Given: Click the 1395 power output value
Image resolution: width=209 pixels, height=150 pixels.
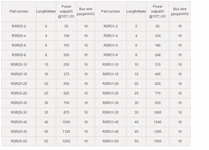Looking at the screenshot, I should tap(158, 132).
